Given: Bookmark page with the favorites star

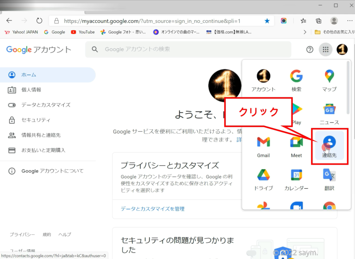Looking at the screenshot, I should (x=267, y=21).
